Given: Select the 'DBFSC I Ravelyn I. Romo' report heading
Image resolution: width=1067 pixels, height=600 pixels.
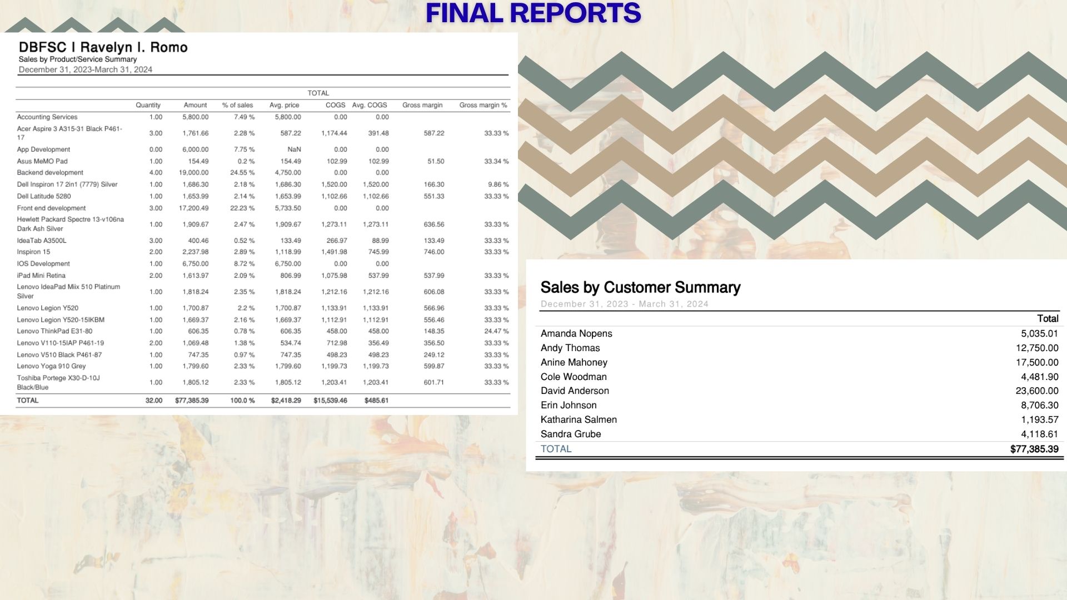Looking at the screenshot, I should (103, 47).
